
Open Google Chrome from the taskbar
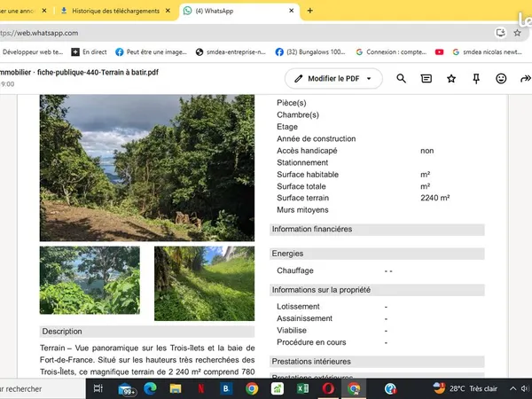tap(252, 388)
